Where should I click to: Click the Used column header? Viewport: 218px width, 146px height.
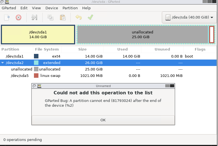coord(122,49)
